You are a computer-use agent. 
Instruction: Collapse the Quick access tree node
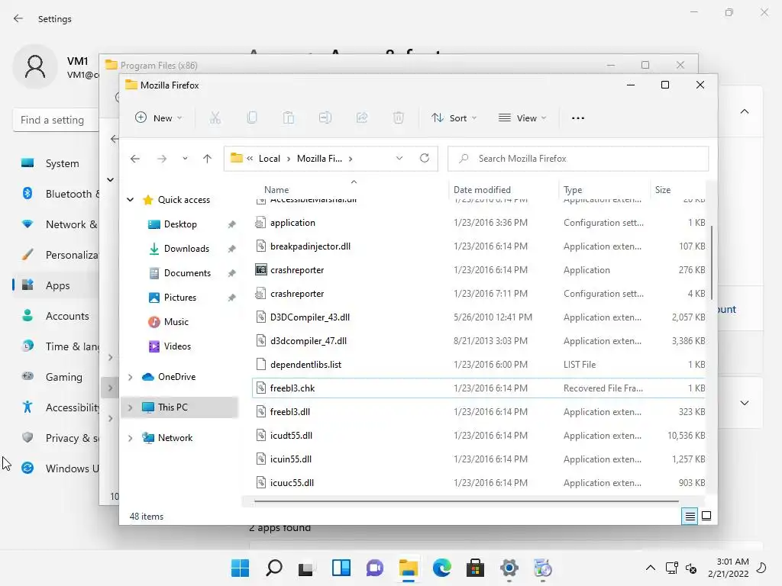130,200
